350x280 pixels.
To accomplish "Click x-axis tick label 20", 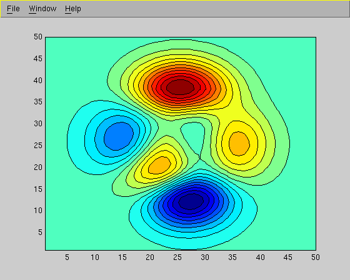I will 150,257.
